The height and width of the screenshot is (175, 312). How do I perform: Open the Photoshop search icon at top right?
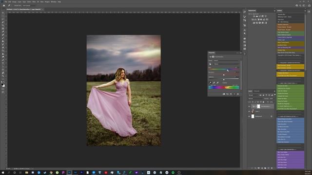(300, 5)
